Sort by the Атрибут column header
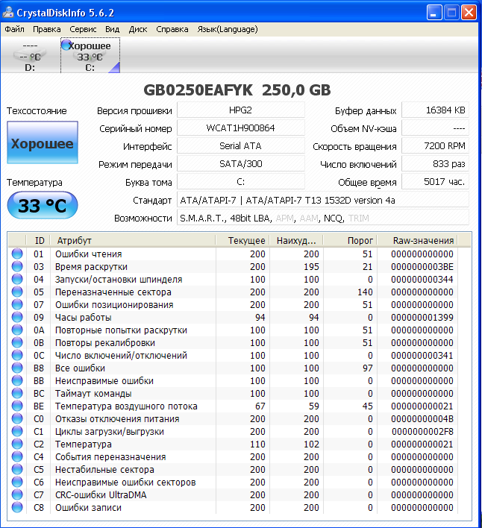The width and height of the screenshot is (482, 528). [x=133, y=240]
